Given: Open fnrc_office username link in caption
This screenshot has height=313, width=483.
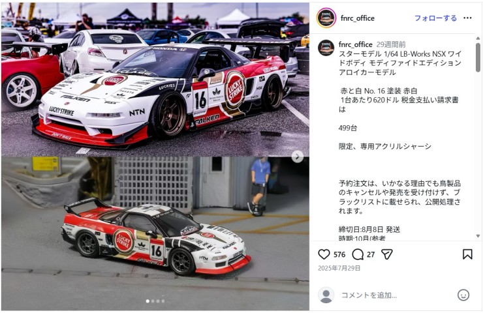Looking at the screenshot, I should pyautogui.click(x=356, y=44).
